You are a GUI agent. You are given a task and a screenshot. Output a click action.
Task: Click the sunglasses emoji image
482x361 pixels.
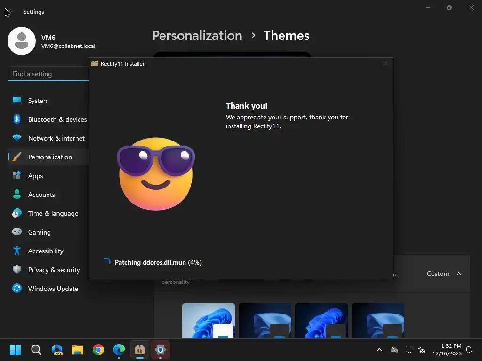[156, 174]
